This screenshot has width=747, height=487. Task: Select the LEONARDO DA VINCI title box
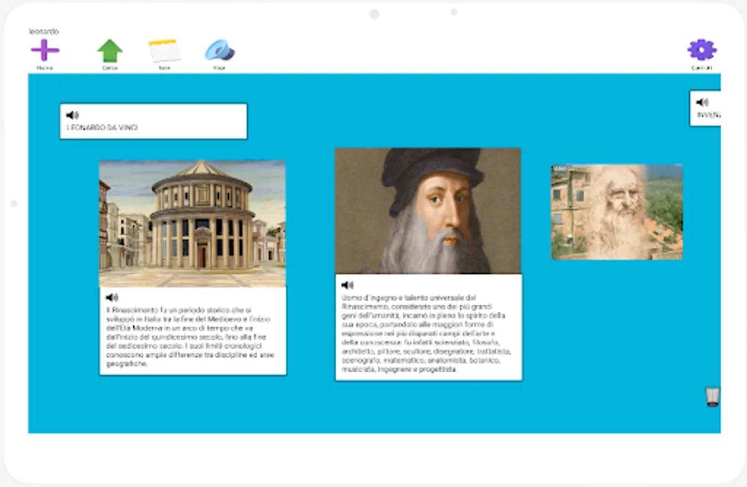point(154,121)
